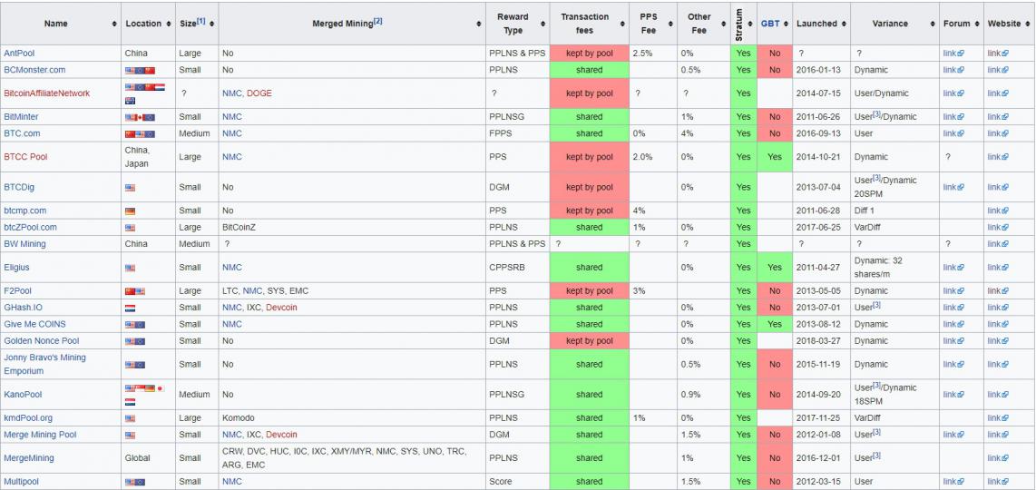1036x490 pixels.
Task: Click DOGE link in BitcoinAffiliateNetwork row
Action: pyautogui.click(x=259, y=93)
